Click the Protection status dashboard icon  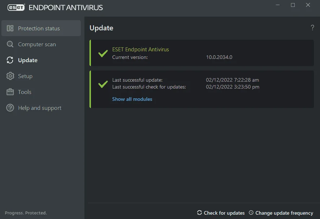[10, 28]
